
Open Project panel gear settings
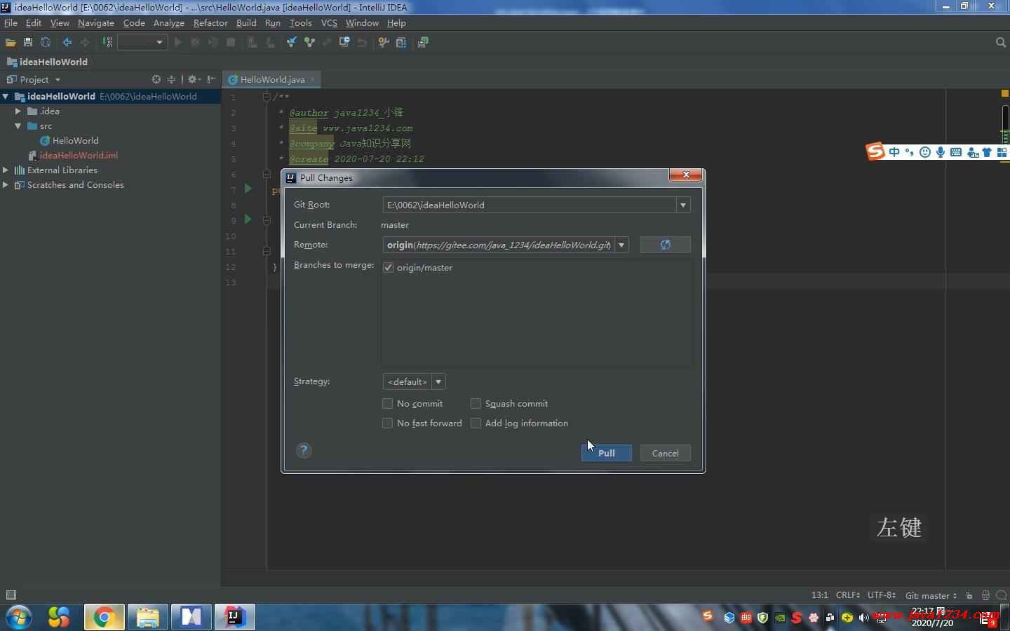(194, 79)
